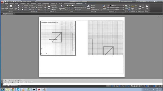
Task: Click the Desplazar move tool
Action: (25, 6)
